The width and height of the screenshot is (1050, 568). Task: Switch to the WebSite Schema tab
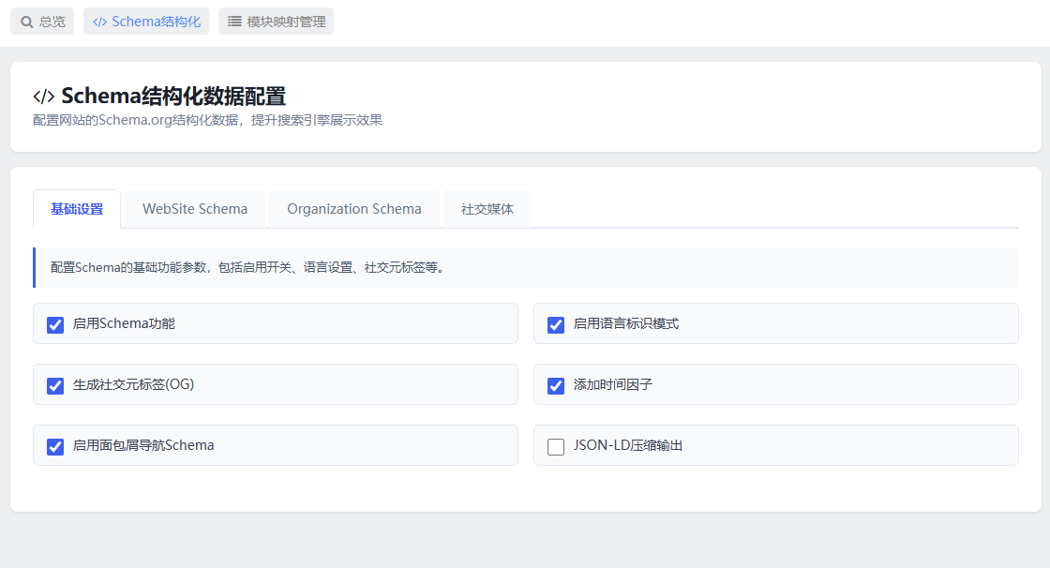click(x=195, y=209)
